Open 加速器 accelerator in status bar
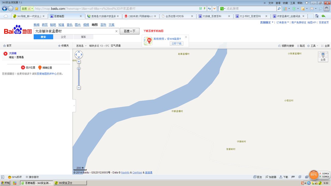 [x=270, y=177]
